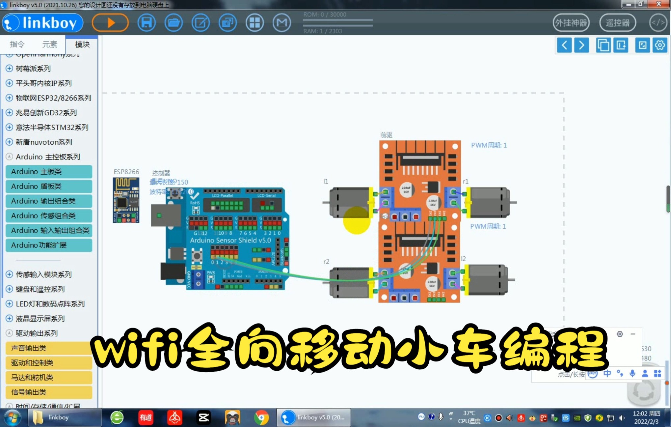The height and width of the screenshot is (427, 671).
Task: Click the right arrow redo icon
Action: (x=581, y=45)
